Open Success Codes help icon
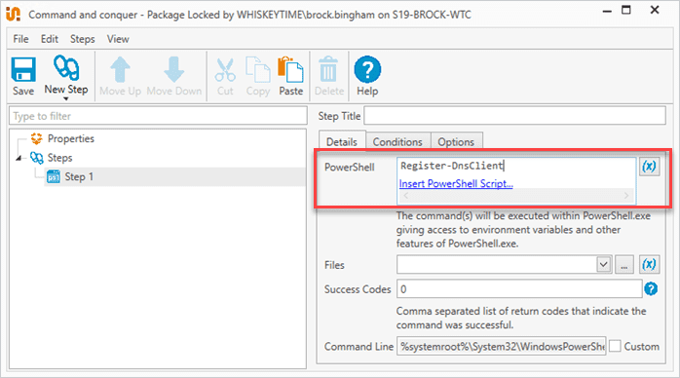 pos(651,288)
